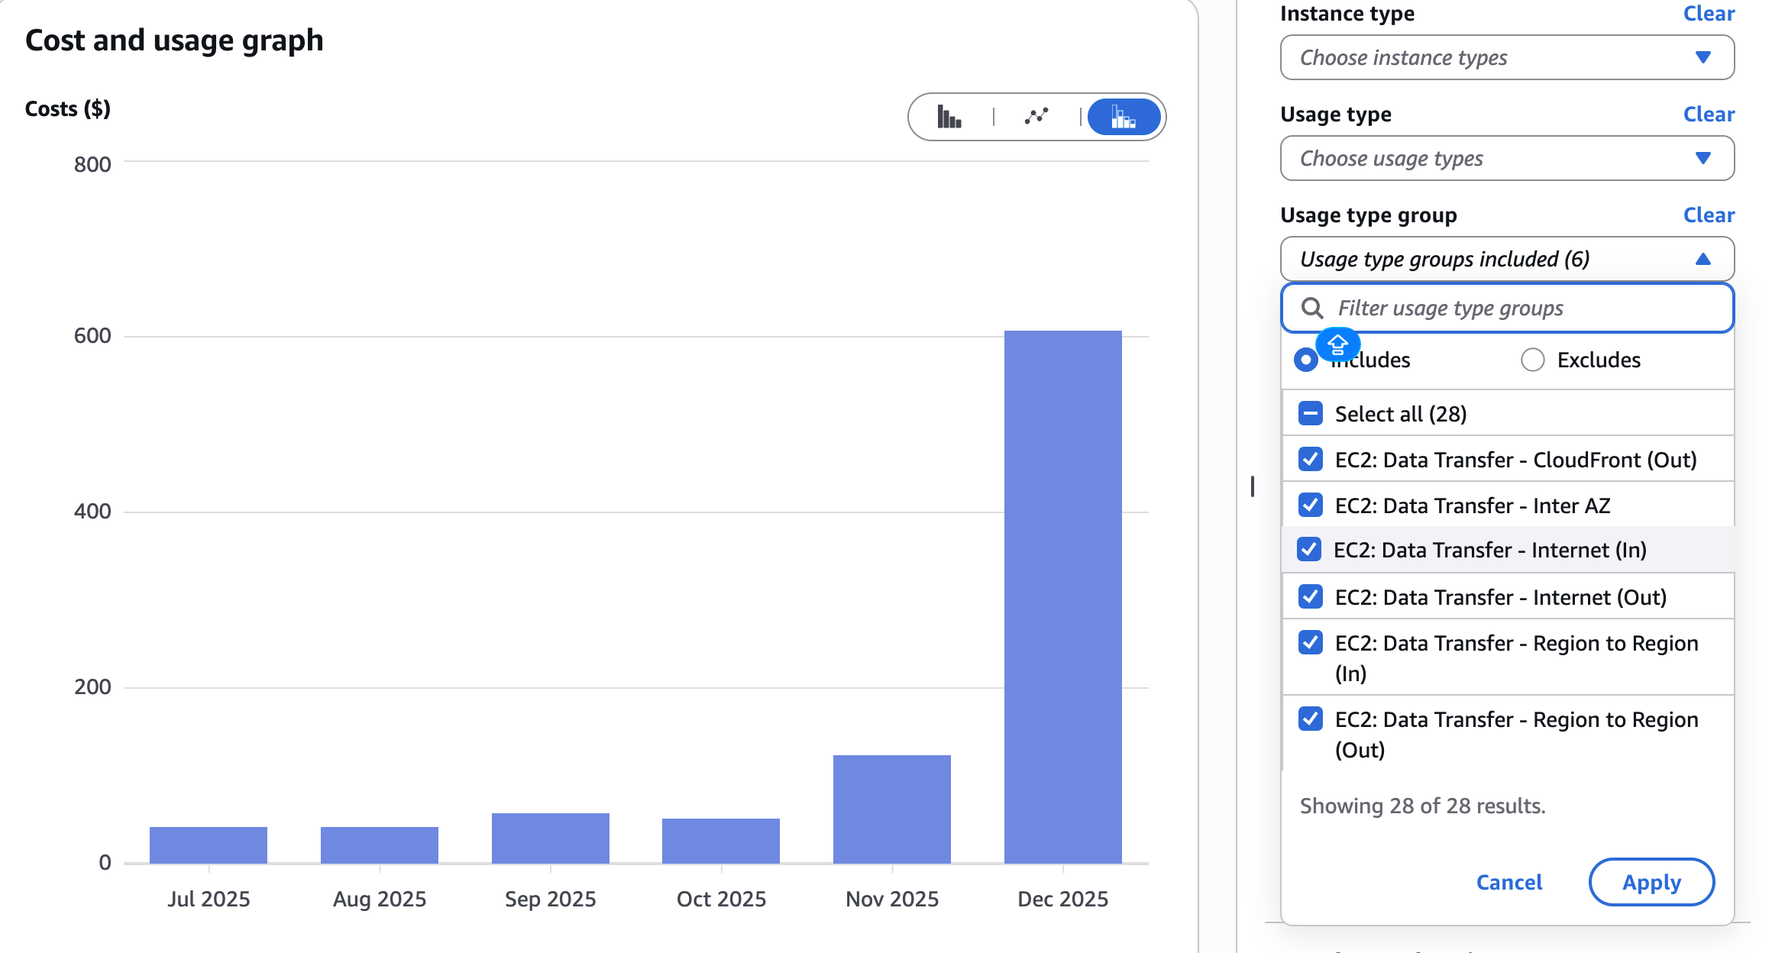Collapse the Usage type groups included dropdown
The width and height of the screenshot is (1772, 953).
point(1506,259)
